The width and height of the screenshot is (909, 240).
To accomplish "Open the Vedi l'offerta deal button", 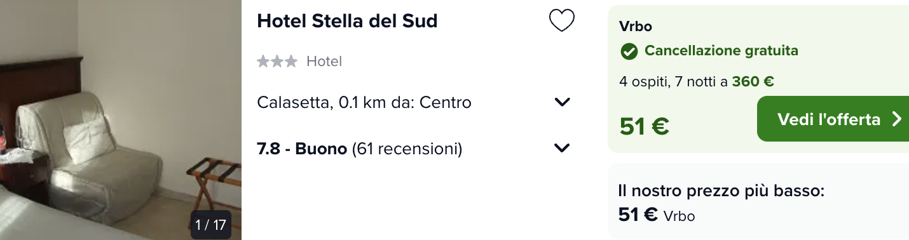I will 833,119.
